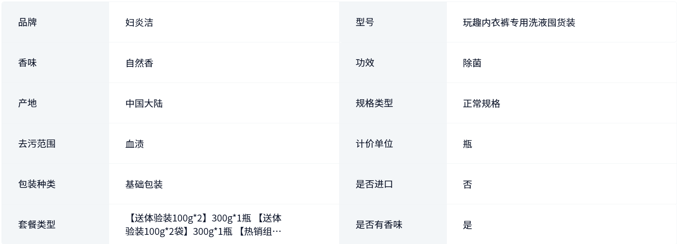The height and width of the screenshot is (244, 677).
Task: Select the 自然香 scent value
Action: point(139,63)
